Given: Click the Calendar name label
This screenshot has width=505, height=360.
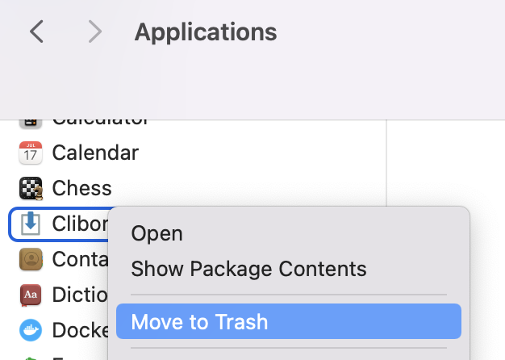Looking at the screenshot, I should 95,153.
